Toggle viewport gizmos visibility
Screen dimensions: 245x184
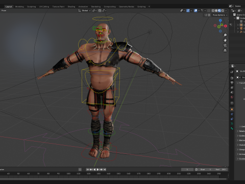coord(188,11)
